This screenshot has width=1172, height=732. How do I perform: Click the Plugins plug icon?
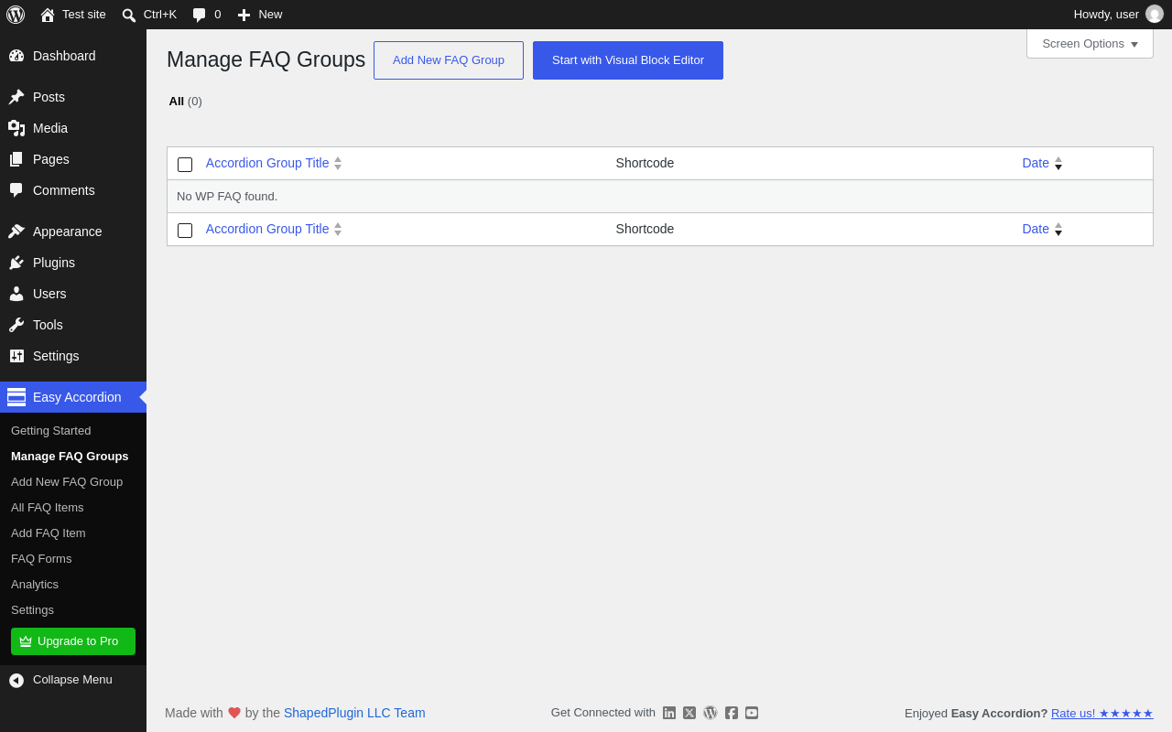pyautogui.click(x=16, y=263)
